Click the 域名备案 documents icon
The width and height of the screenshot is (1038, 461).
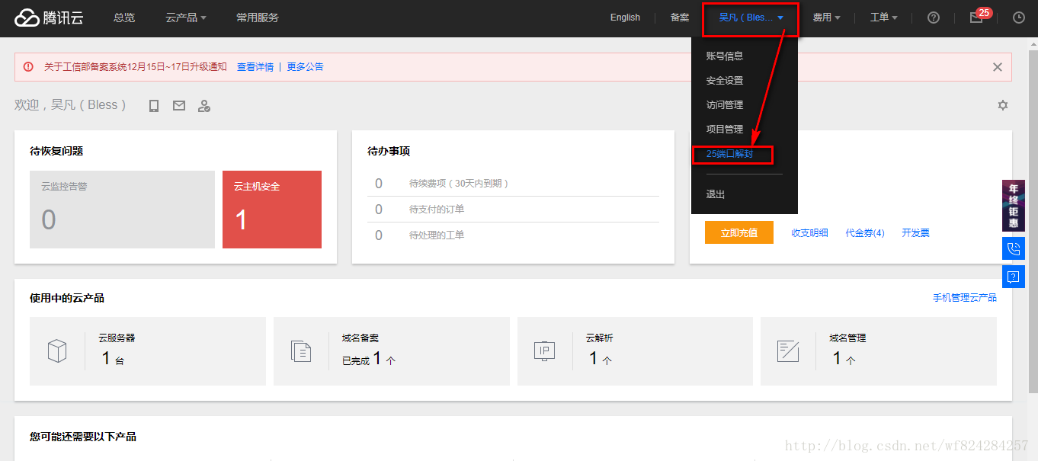tap(302, 351)
